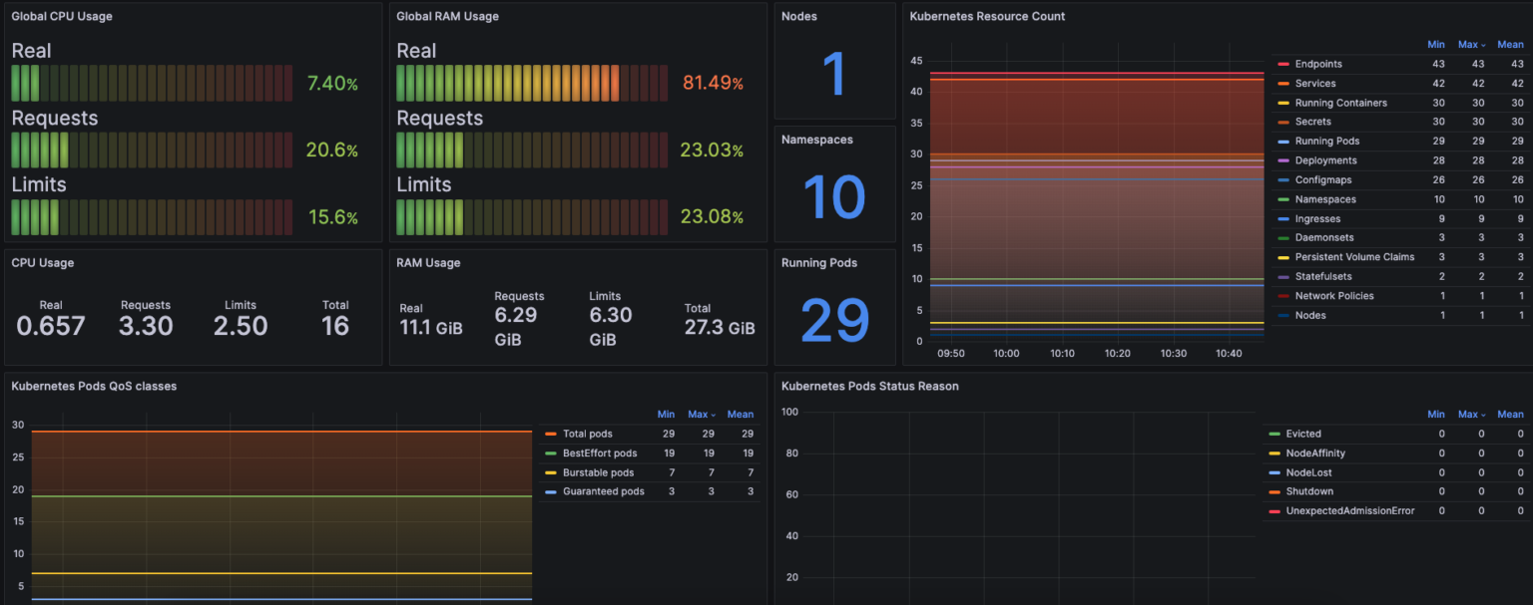Click the 27.3 GiB RAM total stat
Viewport: 1533px width, 605px height.
point(720,328)
